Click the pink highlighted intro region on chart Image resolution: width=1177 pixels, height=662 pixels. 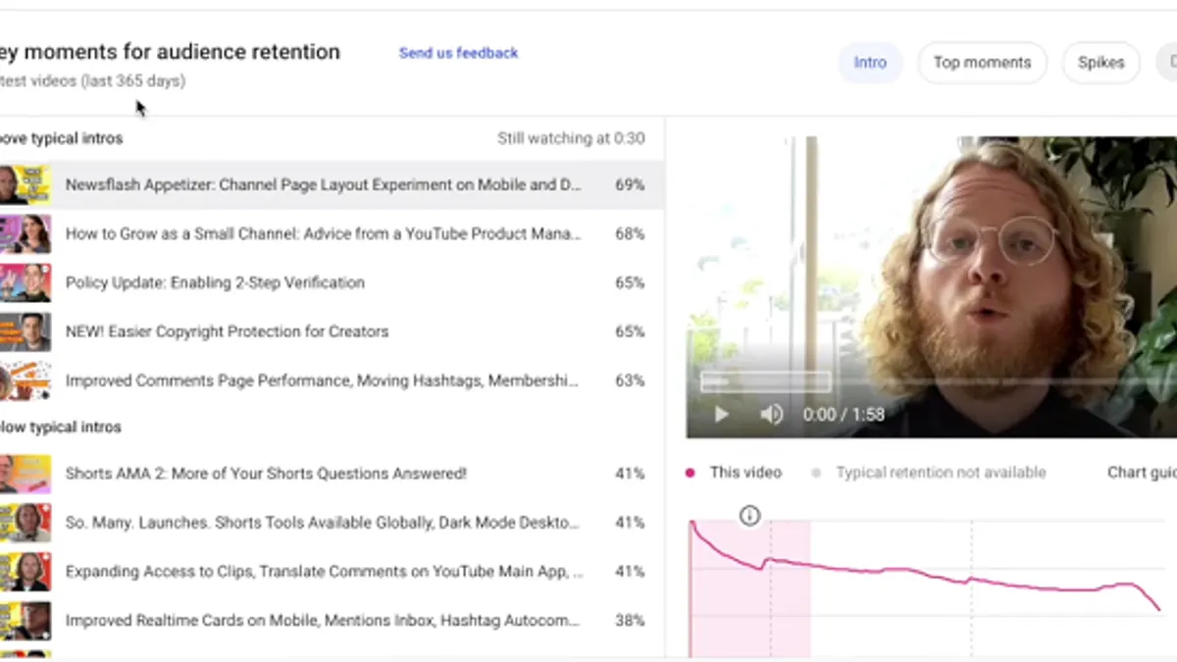point(750,588)
